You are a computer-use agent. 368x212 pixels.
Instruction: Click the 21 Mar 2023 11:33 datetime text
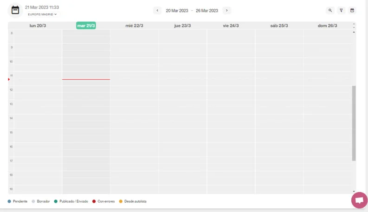click(x=42, y=7)
